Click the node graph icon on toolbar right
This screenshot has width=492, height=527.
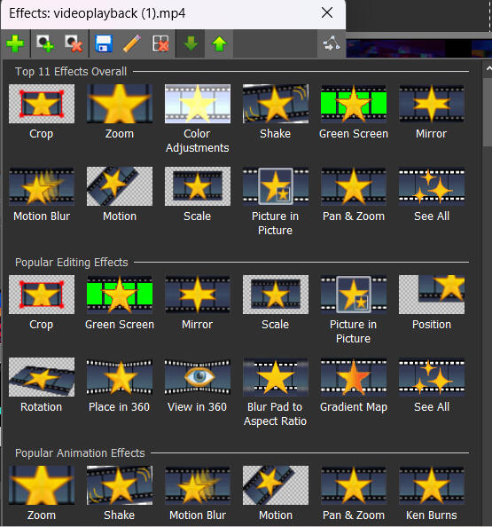(332, 44)
